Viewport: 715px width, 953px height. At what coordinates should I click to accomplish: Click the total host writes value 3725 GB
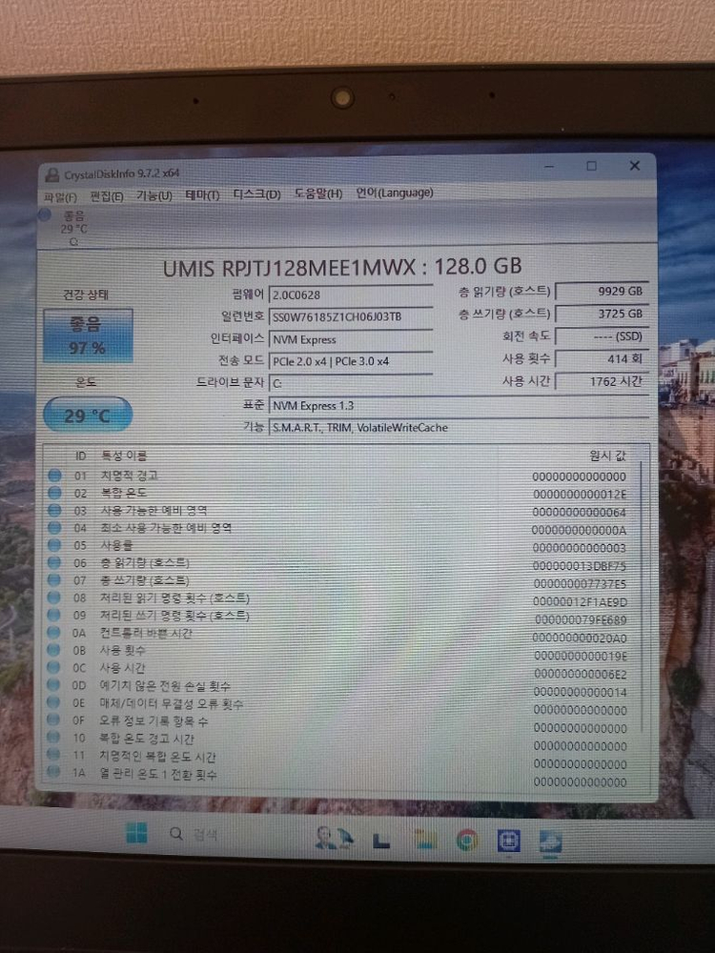point(603,314)
